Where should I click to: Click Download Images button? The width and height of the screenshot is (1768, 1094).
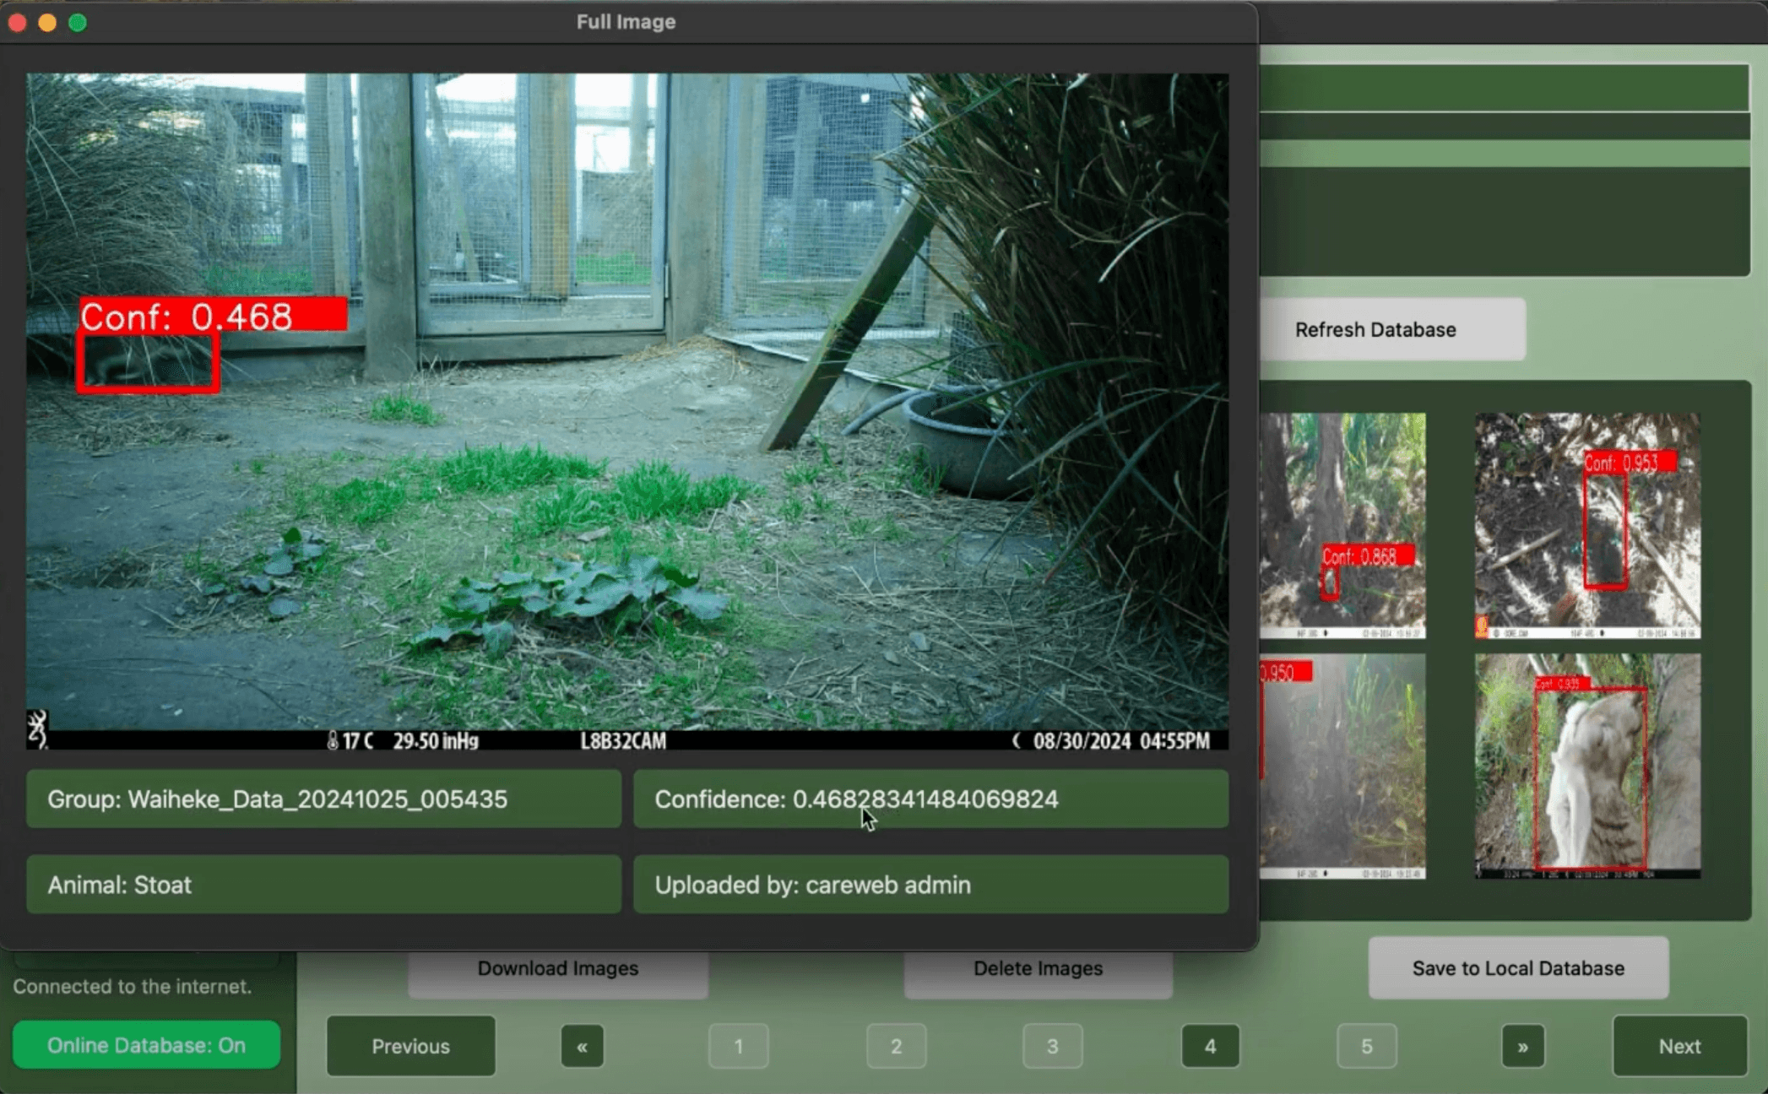tap(557, 971)
